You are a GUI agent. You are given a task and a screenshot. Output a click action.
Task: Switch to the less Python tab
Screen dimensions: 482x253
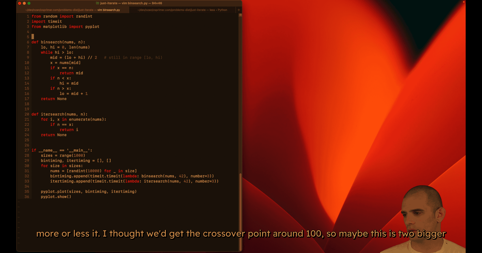point(182,10)
